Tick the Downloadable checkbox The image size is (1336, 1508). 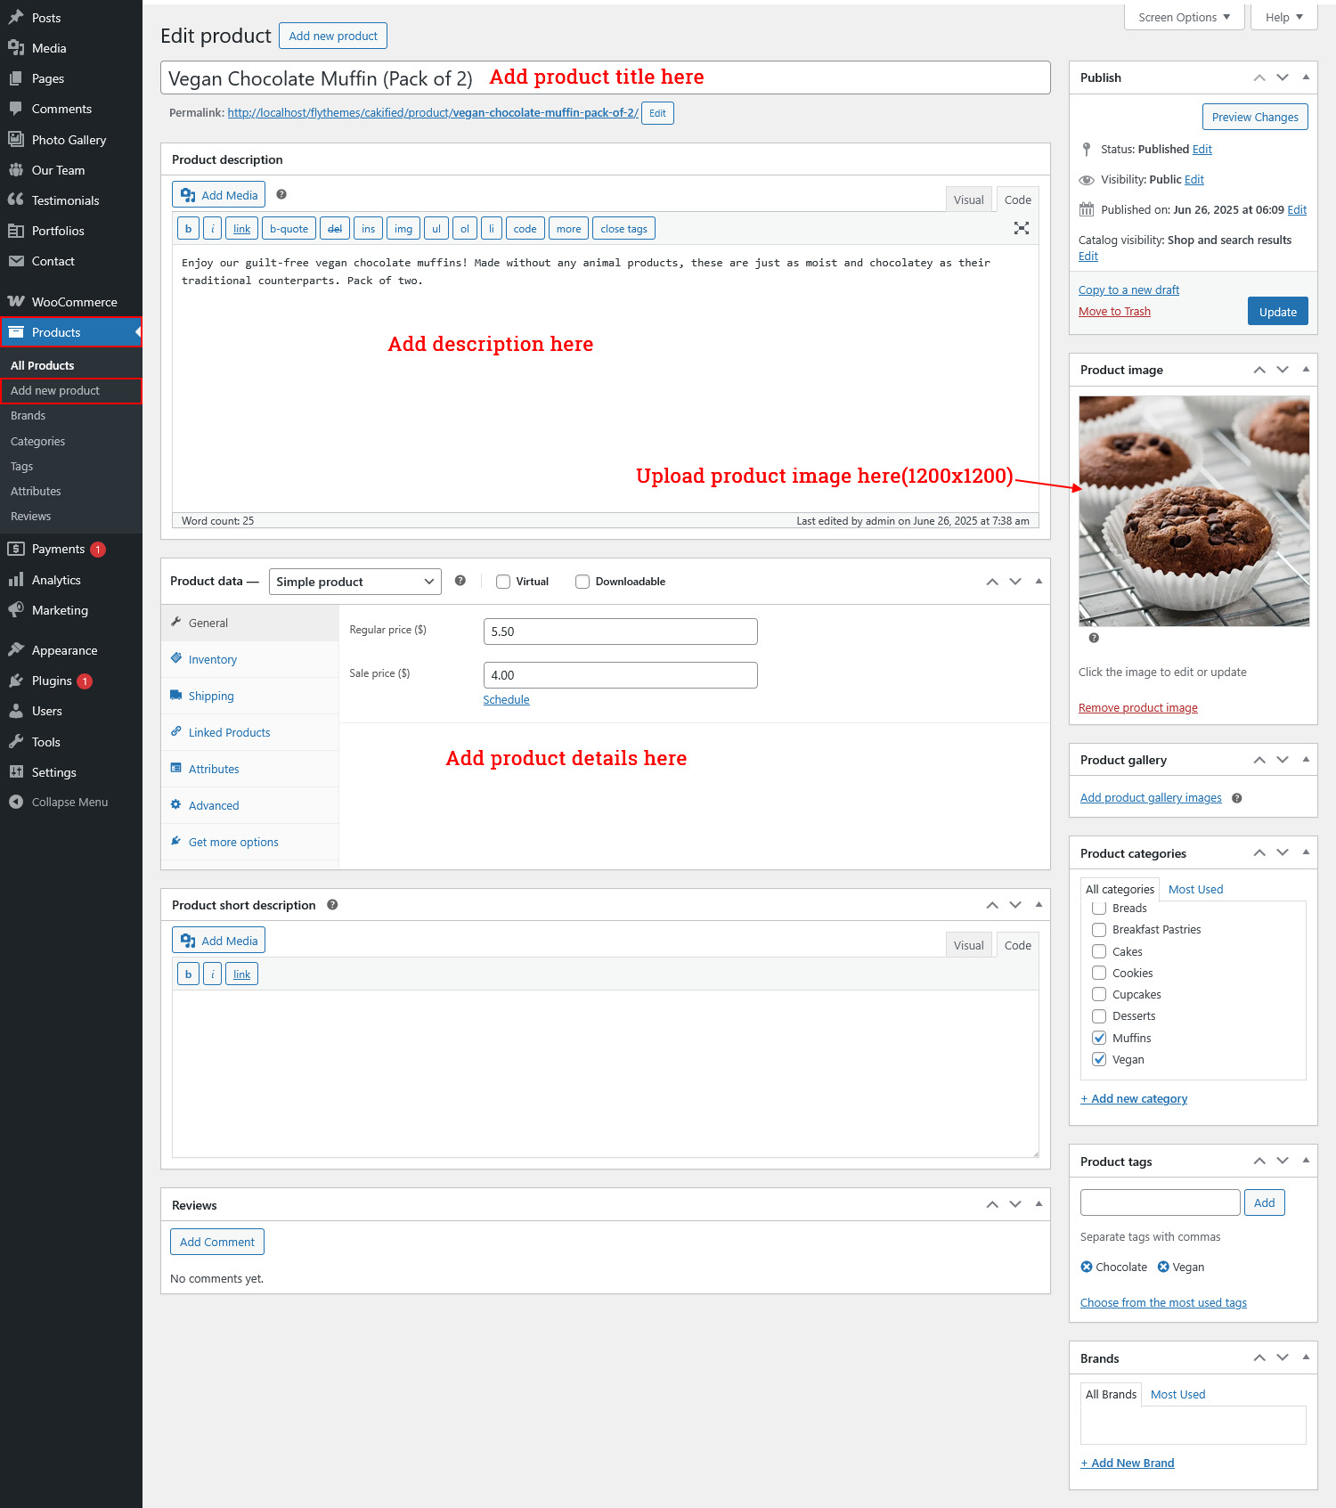click(582, 582)
